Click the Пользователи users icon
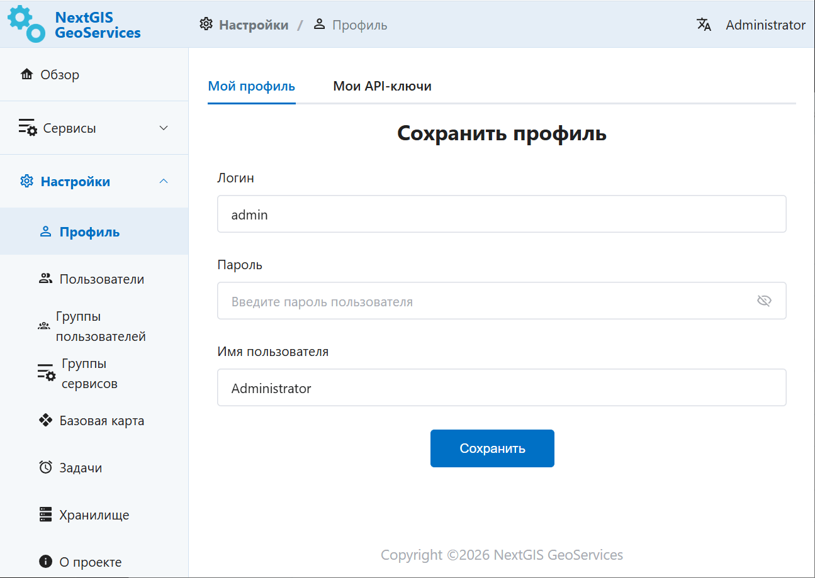 click(x=45, y=279)
